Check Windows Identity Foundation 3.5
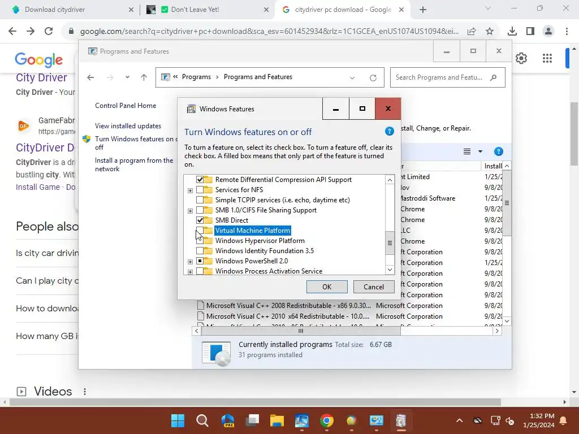 pyautogui.click(x=200, y=251)
